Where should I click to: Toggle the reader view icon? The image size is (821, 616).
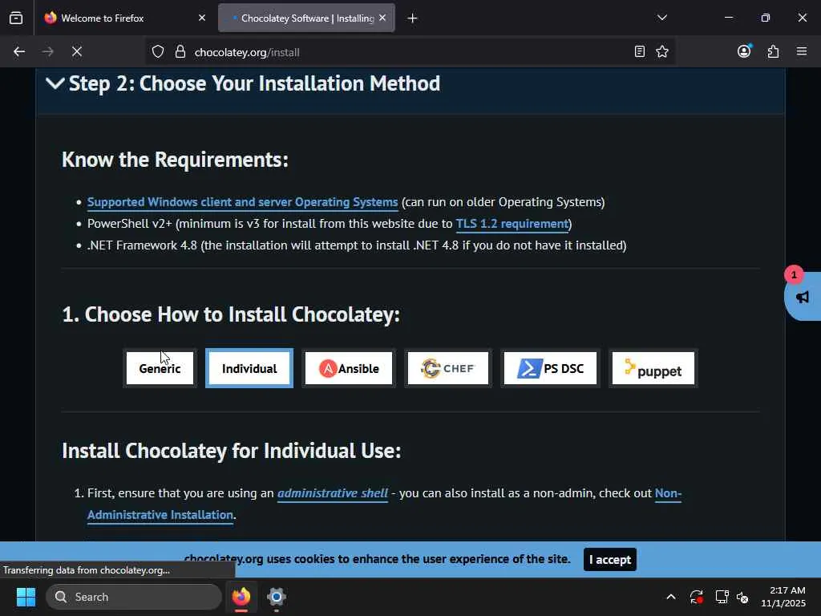click(639, 52)
